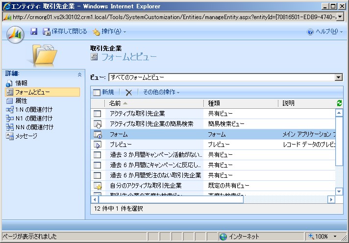This screenshot has height=243, width=349.
Task: Click the 属性 attributes icon
Action: tap(10, 101)
